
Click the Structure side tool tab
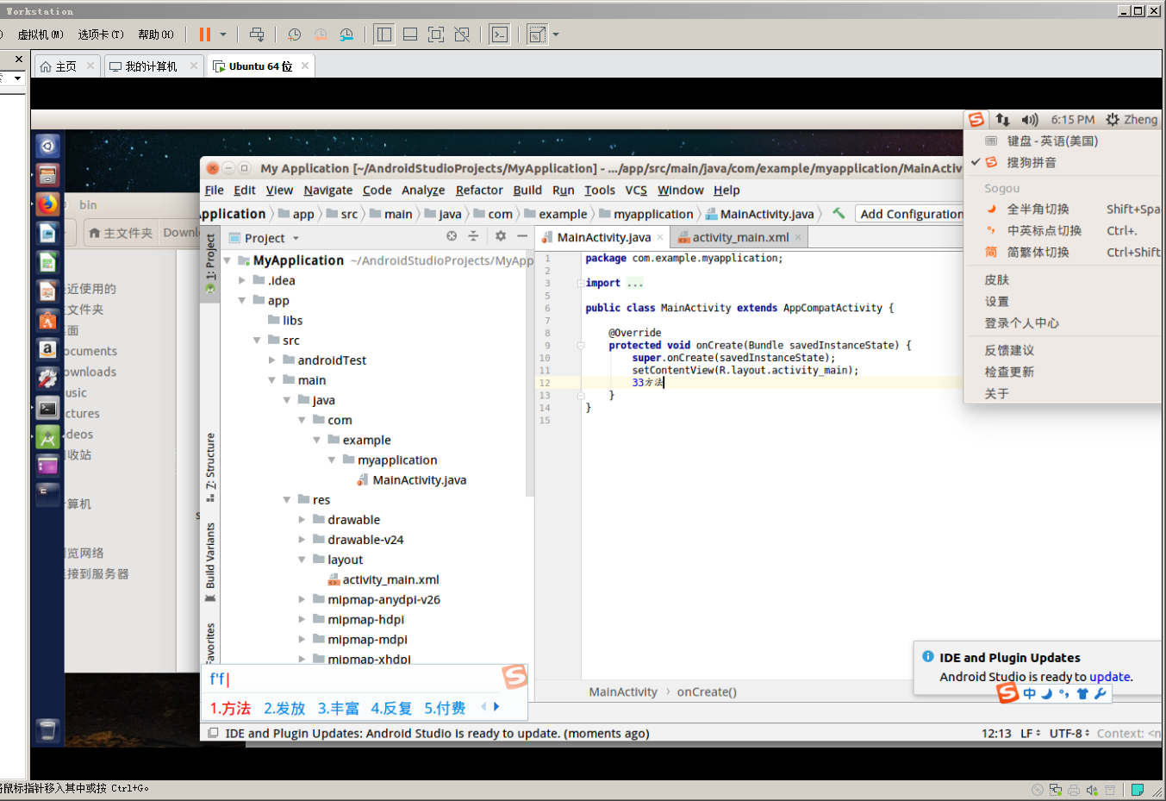coord(210,467)
